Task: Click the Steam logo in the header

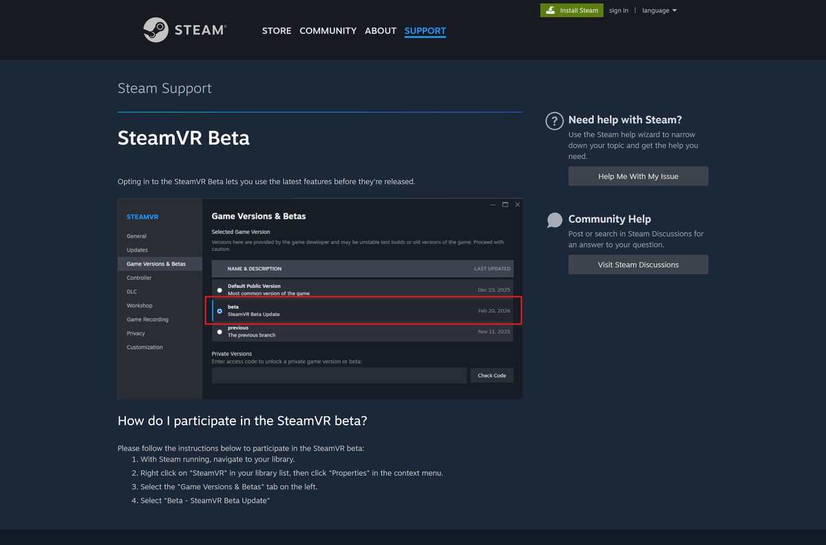Action: pos(184,30)
